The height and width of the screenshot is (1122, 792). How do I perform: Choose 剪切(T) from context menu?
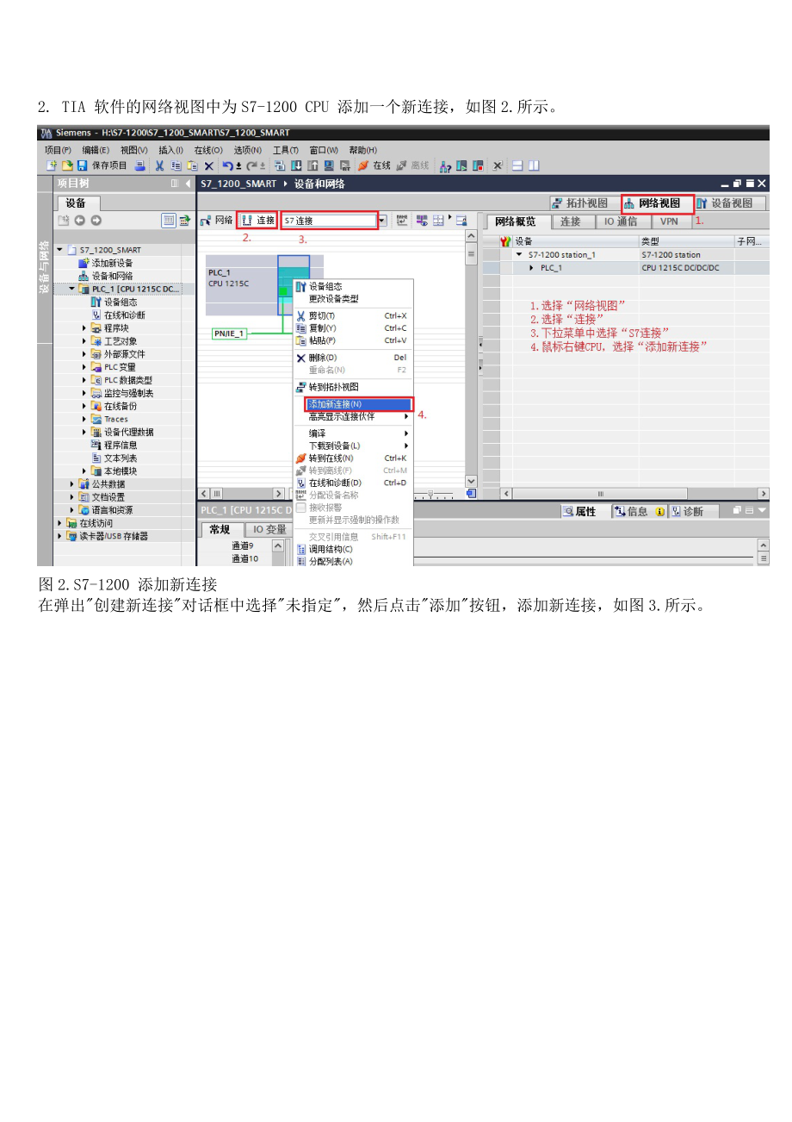click(x=353, y=316)
